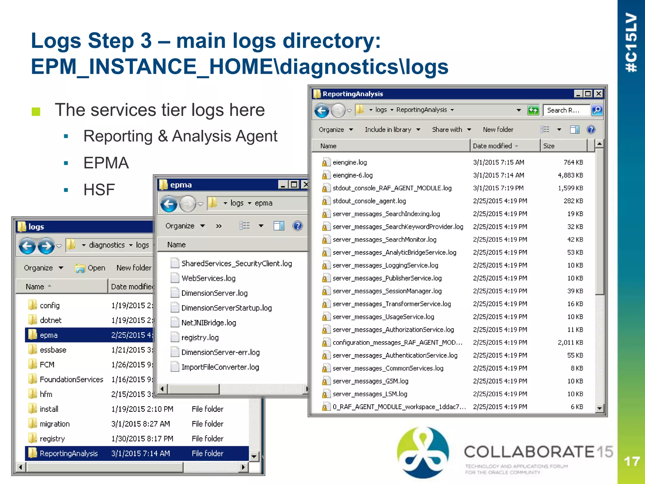Open Help icon in ReportingAnalysis toolbar
Screen dimensions: 645x484
pos(591,130)
